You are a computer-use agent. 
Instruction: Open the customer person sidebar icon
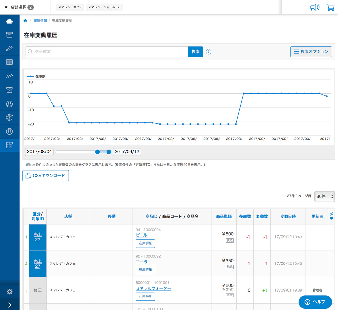point(9,104)
